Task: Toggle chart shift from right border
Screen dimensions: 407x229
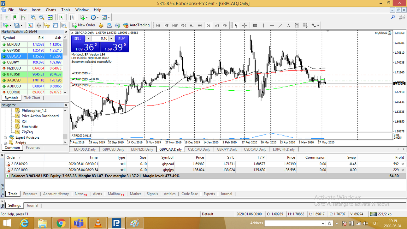Action: [72, 17]
